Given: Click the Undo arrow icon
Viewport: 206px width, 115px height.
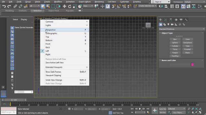Looking at the screenshot, I should coord(4,6).
